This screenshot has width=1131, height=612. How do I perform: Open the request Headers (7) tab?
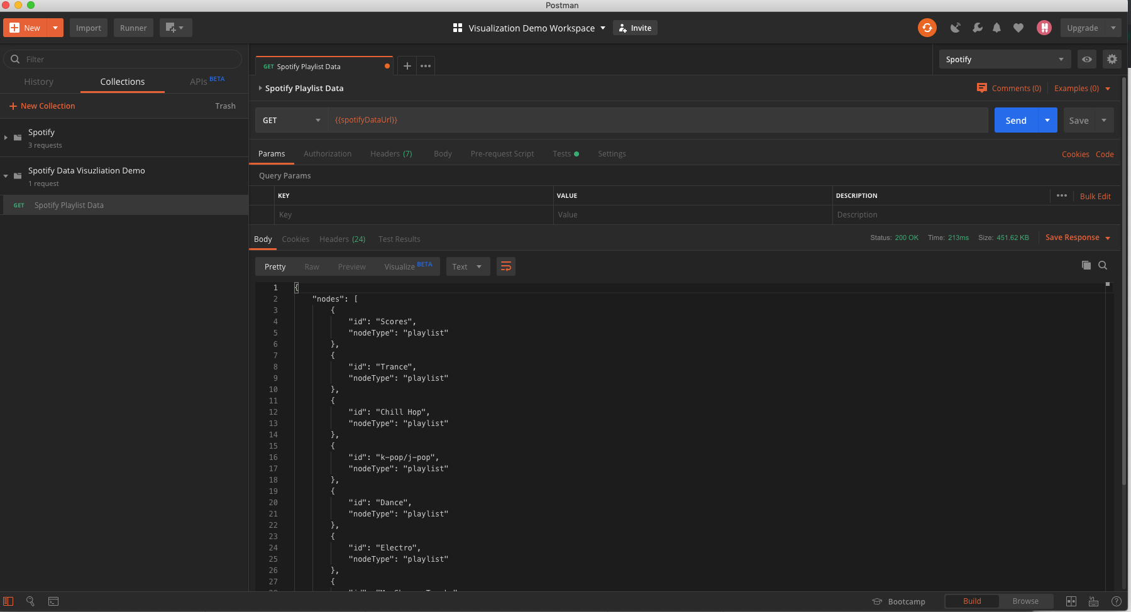point(391,153)
